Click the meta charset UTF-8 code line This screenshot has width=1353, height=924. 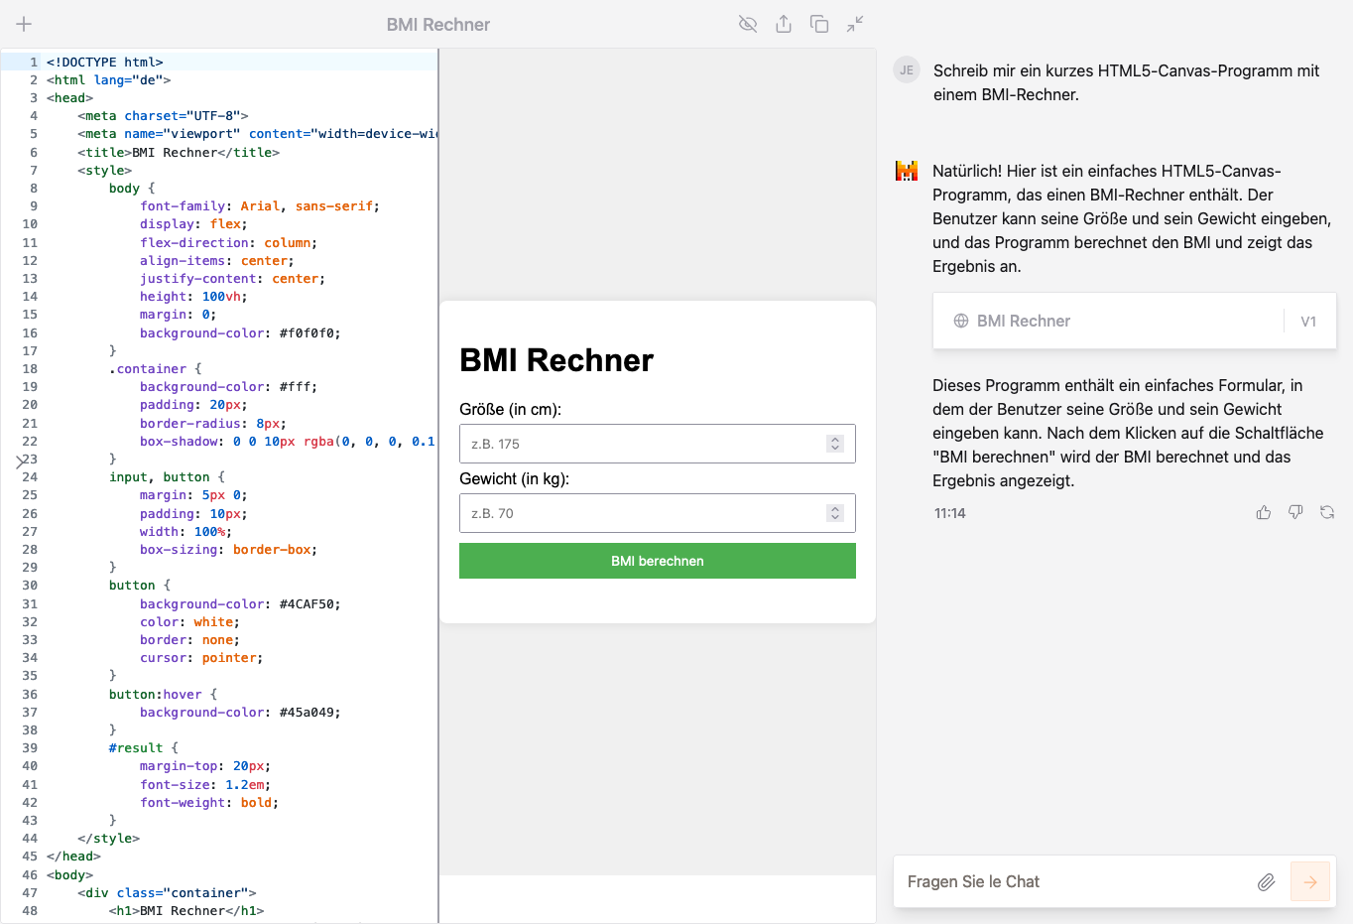point(163,115)
